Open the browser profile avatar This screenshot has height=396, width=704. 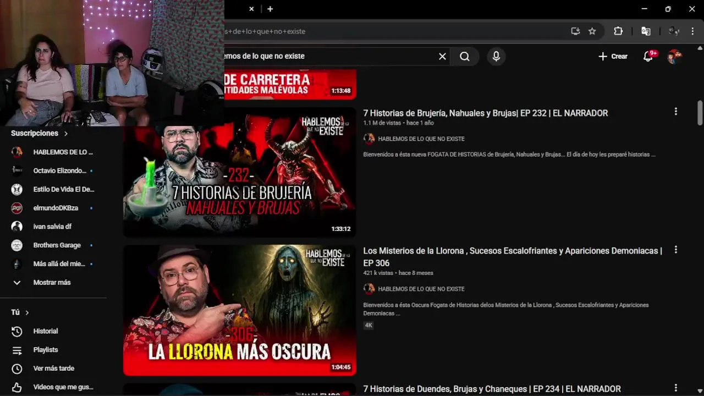(x=674, y=31)
